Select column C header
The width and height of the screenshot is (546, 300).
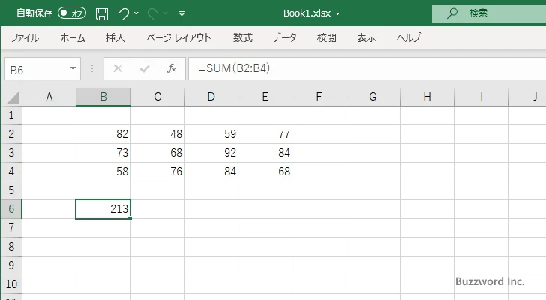point(157,97)
